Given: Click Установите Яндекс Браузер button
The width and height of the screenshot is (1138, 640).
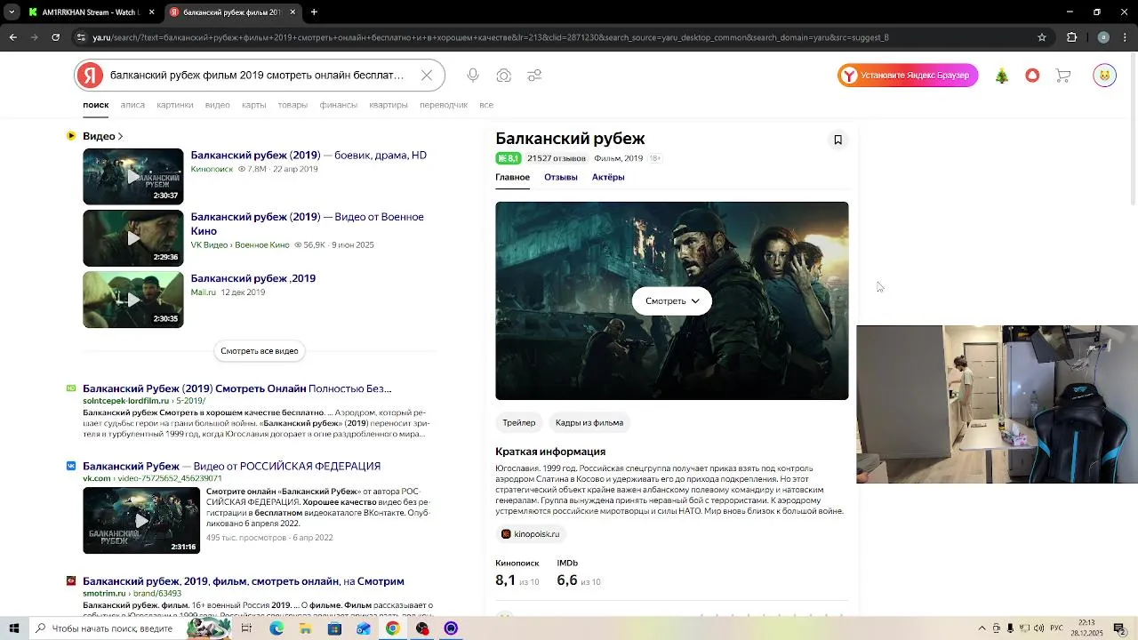Looking at the screenshot, I should pos(908,76).
